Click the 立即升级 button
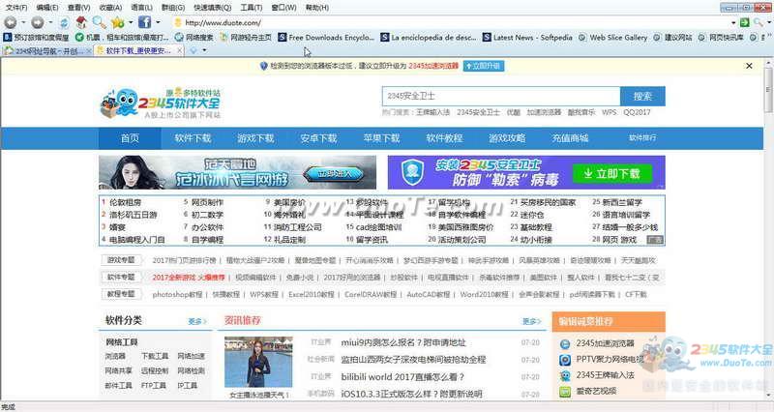Viewport: 774px width, 412px height. click(x=483, y=66)
